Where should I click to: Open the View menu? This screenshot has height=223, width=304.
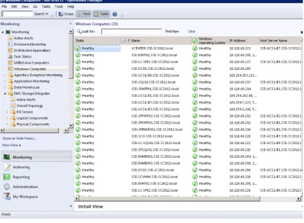[x=25, y=7]
